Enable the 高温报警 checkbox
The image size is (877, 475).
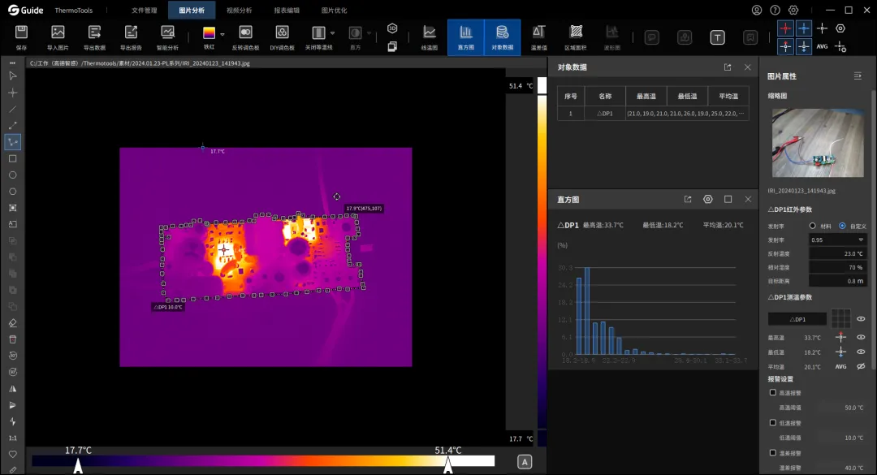click(x=773, y=393)
